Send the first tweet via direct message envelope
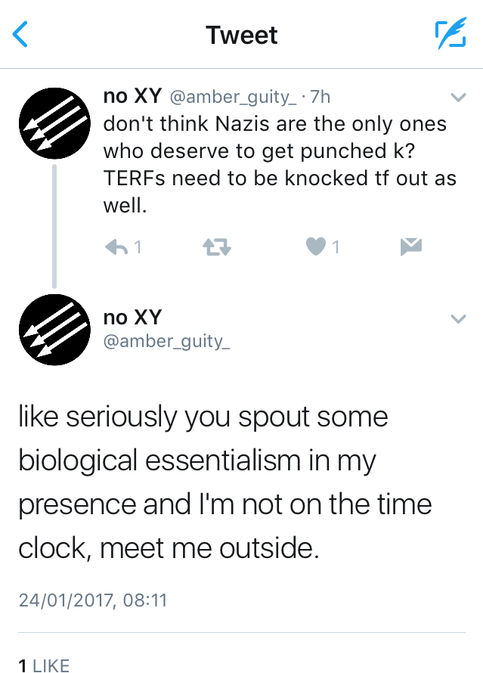This screenshot has width=483, height=673. pyautogui.click(x=410, y=246)
